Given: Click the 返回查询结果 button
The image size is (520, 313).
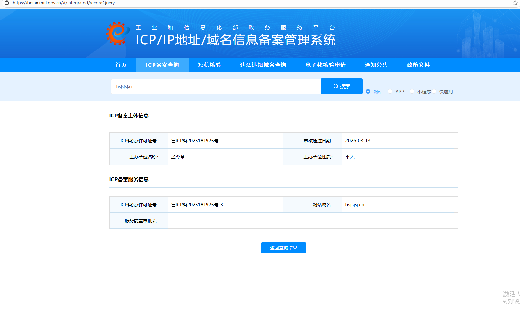Looking at the screenshot, I should click(284, 248).
